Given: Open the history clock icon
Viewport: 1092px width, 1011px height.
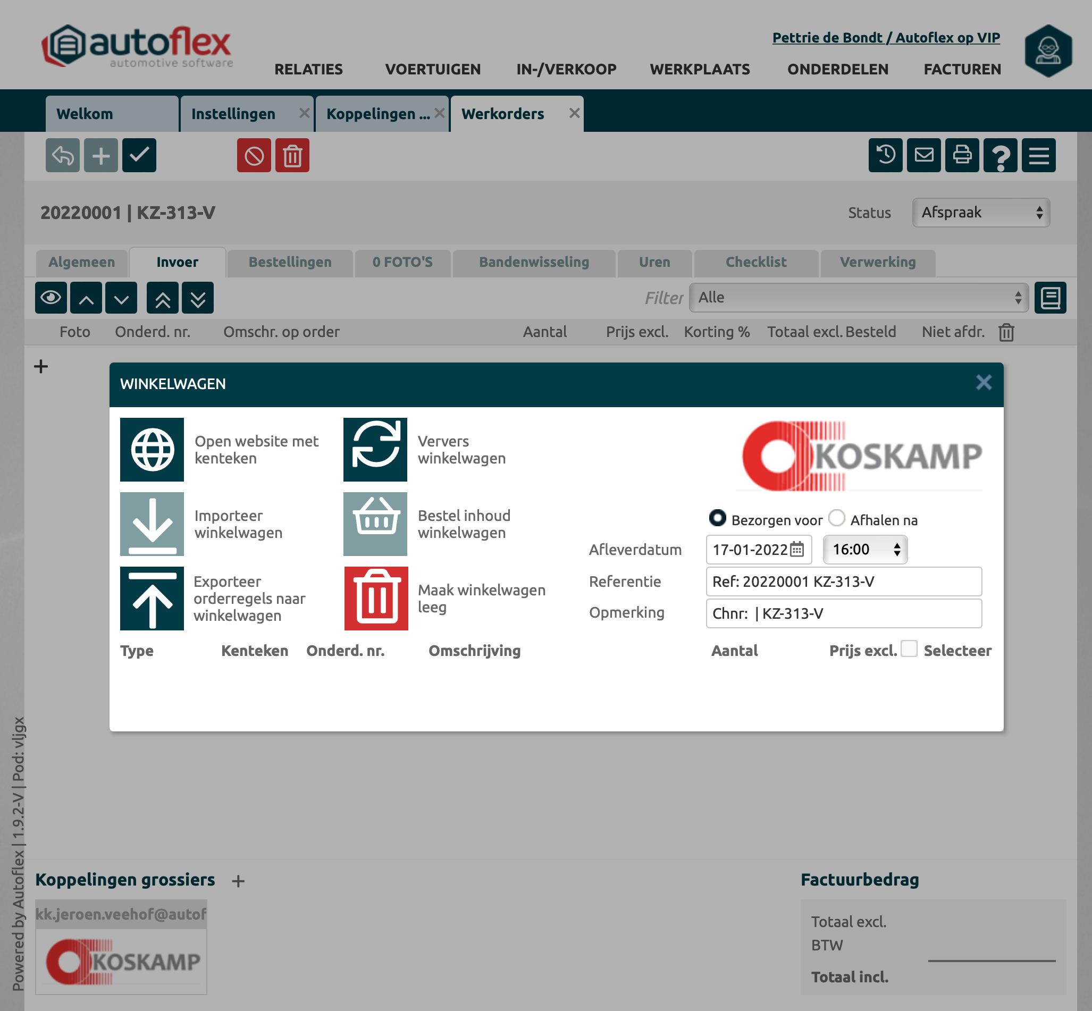Looking at the screenshot, I should [x=885, y=155].
